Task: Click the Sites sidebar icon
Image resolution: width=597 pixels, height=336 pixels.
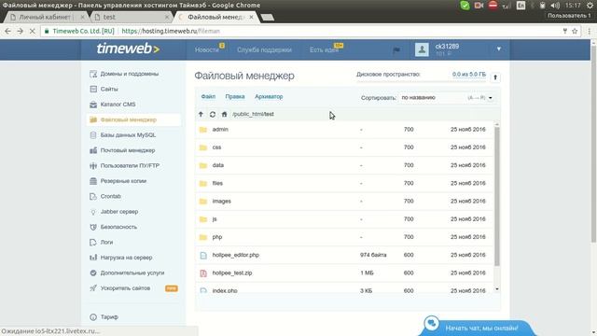Action: coord(93,90)
